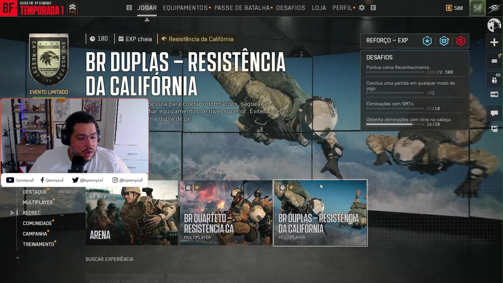Click the SMT eliminations progress bar
The image size is (503, 283).
coord(395,108)
